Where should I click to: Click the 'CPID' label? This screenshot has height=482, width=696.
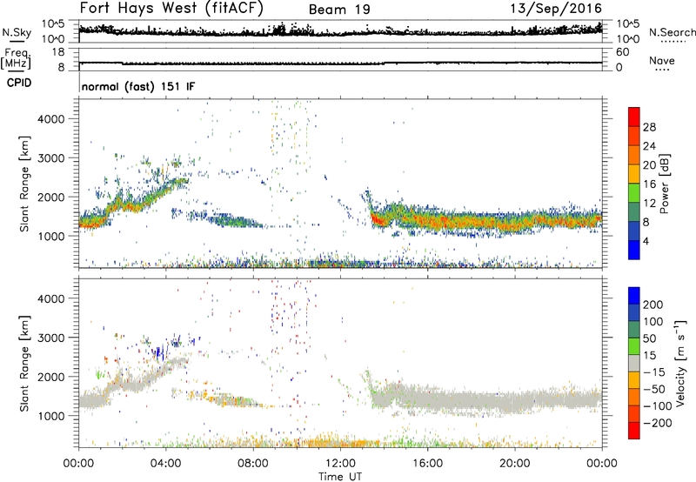[18, 83]
